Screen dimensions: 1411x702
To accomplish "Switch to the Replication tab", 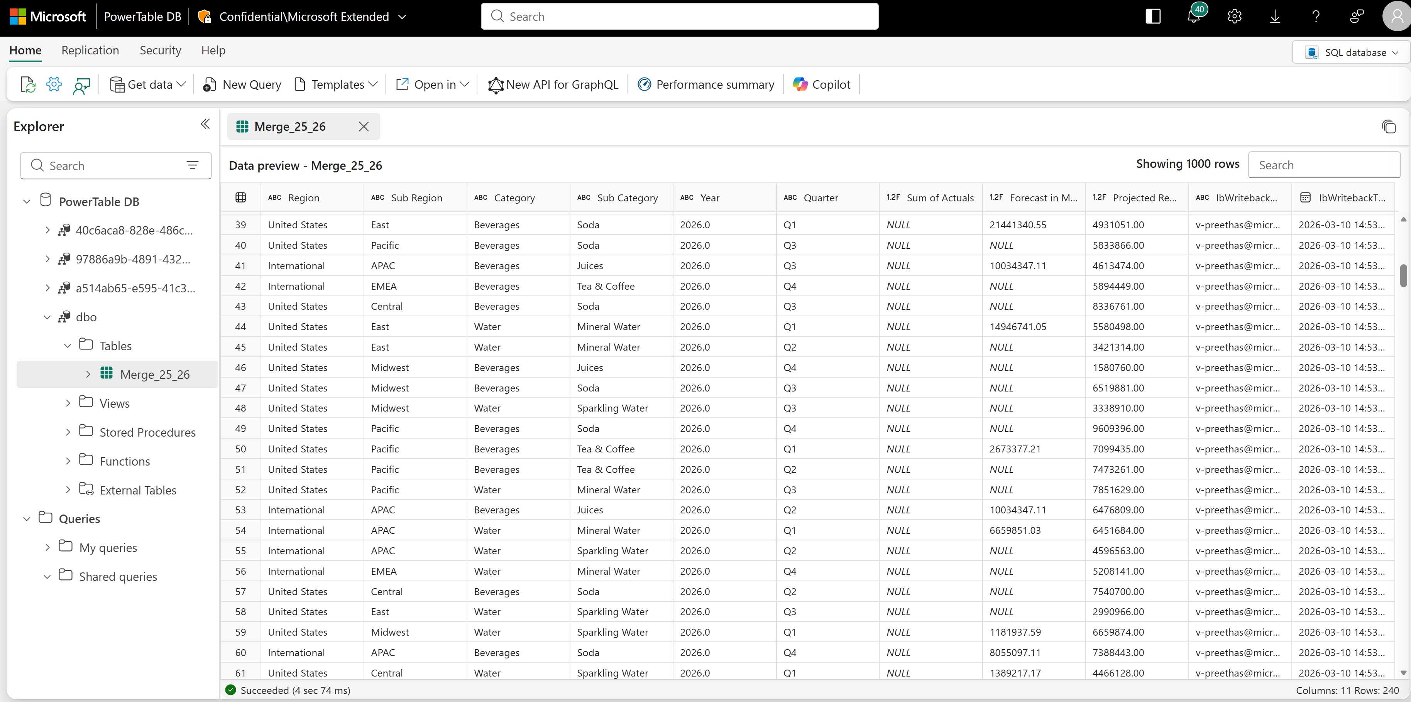I will click(90, 51).
